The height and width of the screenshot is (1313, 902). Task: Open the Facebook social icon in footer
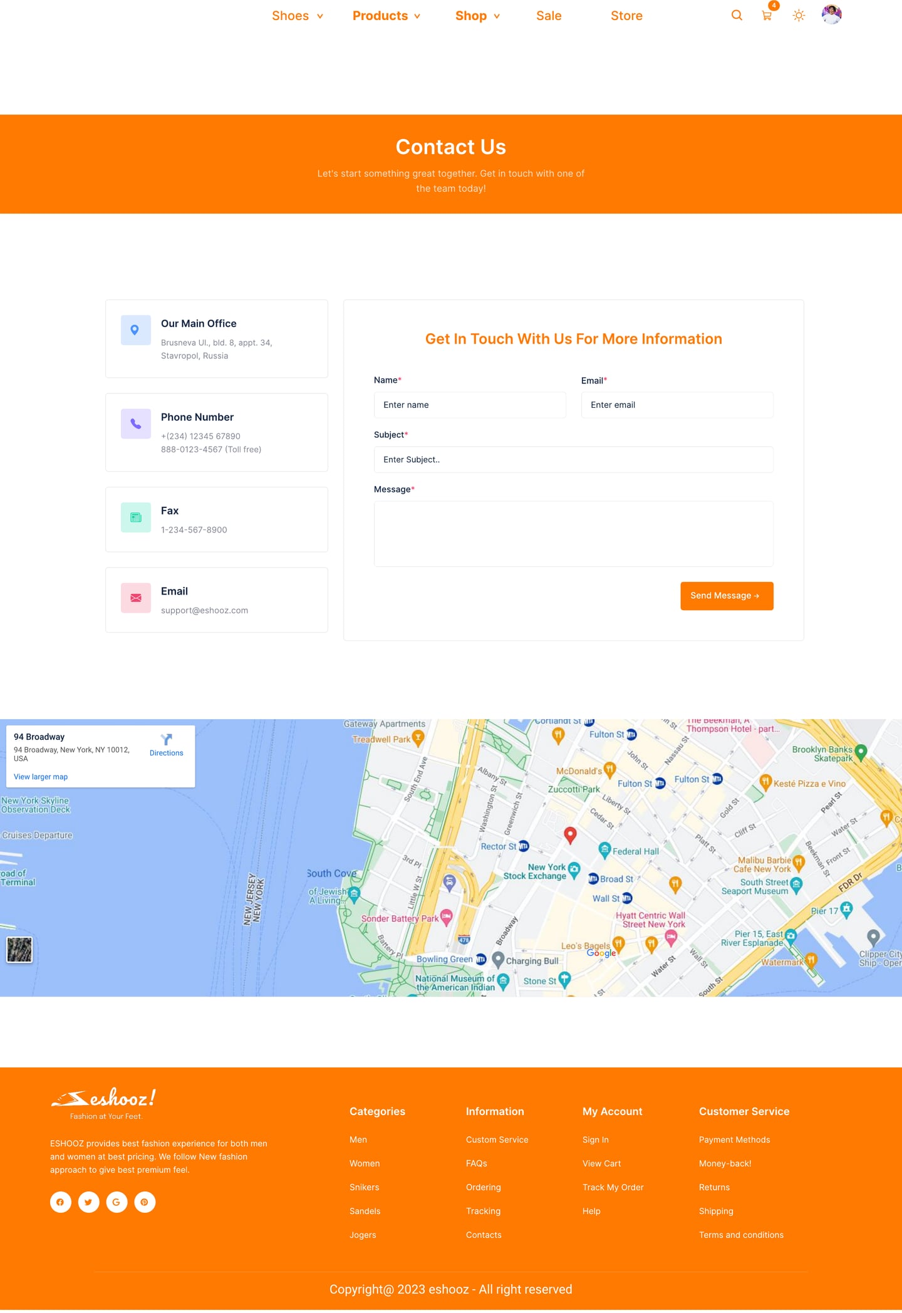[x=61, y=1202]
